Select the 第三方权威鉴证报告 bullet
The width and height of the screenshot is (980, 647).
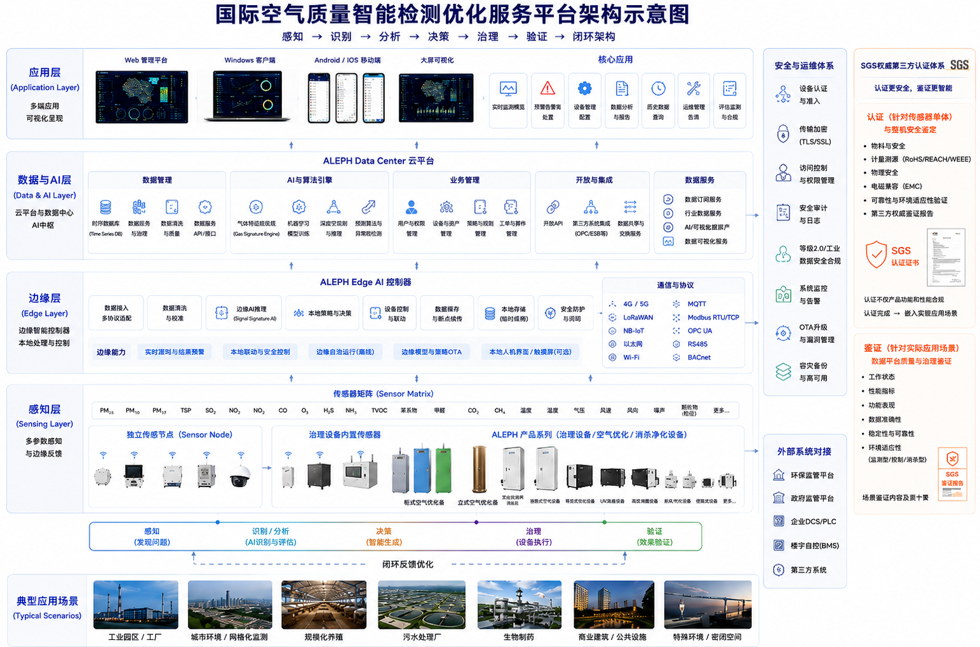point(902,213)
